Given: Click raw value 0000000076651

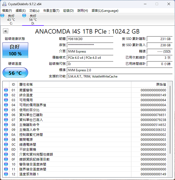Looking at the screenshot, I should [x=153, y=115].
